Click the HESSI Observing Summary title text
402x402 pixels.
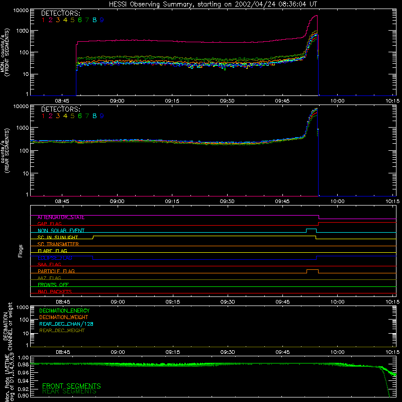(x=213, y=4)
